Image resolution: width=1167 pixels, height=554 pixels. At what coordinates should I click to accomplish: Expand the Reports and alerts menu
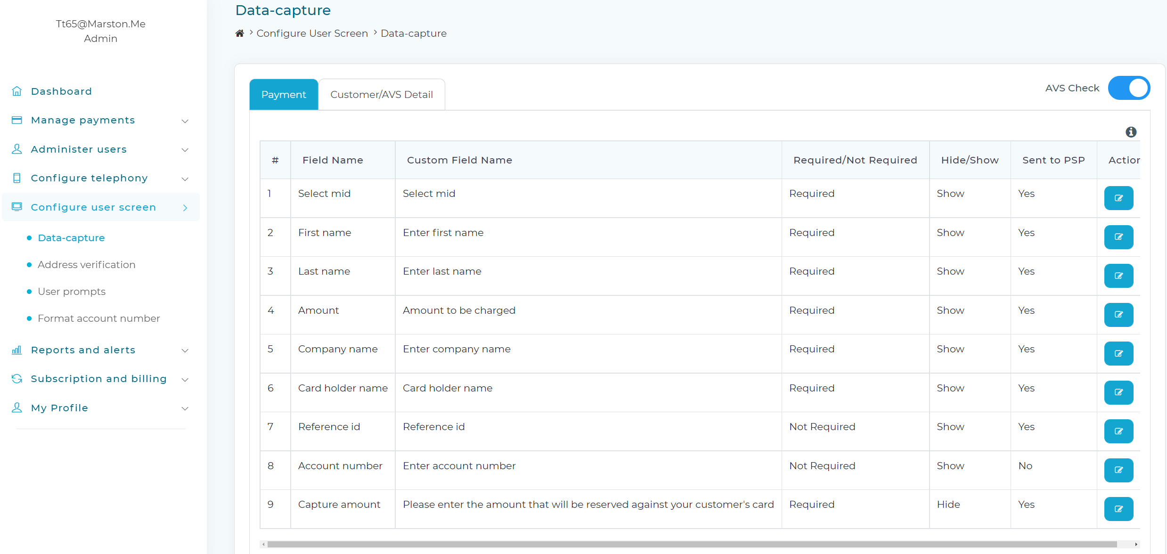[100, 350]
